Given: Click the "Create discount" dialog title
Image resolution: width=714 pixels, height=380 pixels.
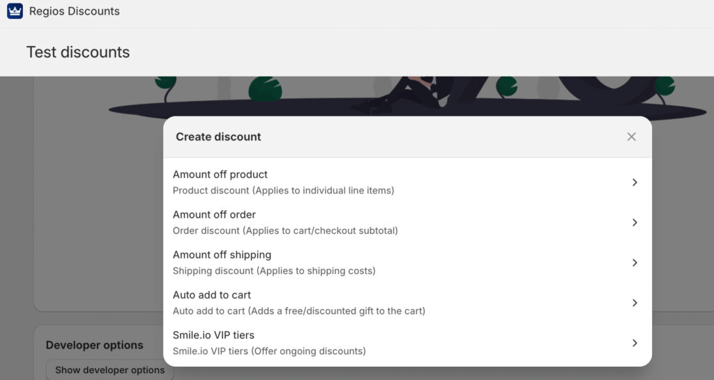Looking at the screenshot, I should [x=218, y=137].
